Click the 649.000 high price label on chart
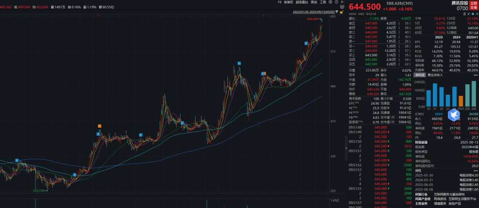The width and height of the screenshot is (479, 208). click(x=313, y=19)
